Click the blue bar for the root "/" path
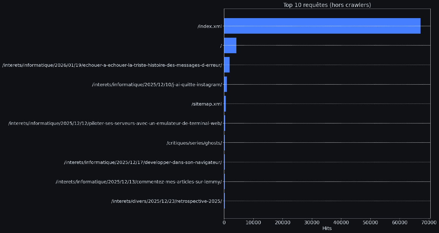This screenshot has height=233, width=439. click(230, 45)
